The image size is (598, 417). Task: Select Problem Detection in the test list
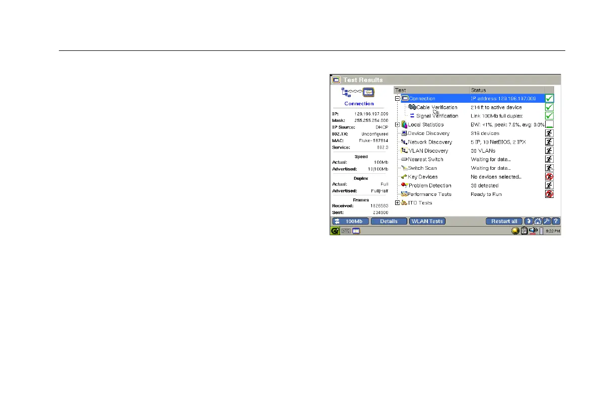[x=430, y=185]
